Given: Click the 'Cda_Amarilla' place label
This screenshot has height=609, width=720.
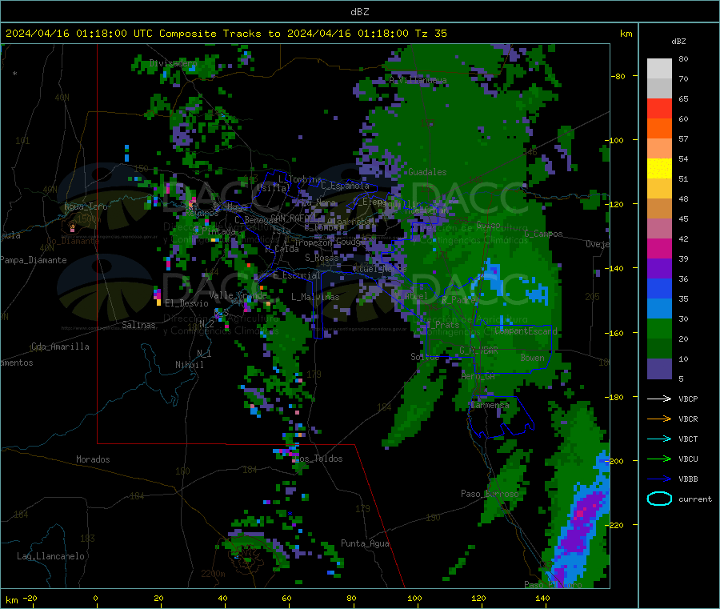Looking at the screenshot, I should tap(60, 347).
